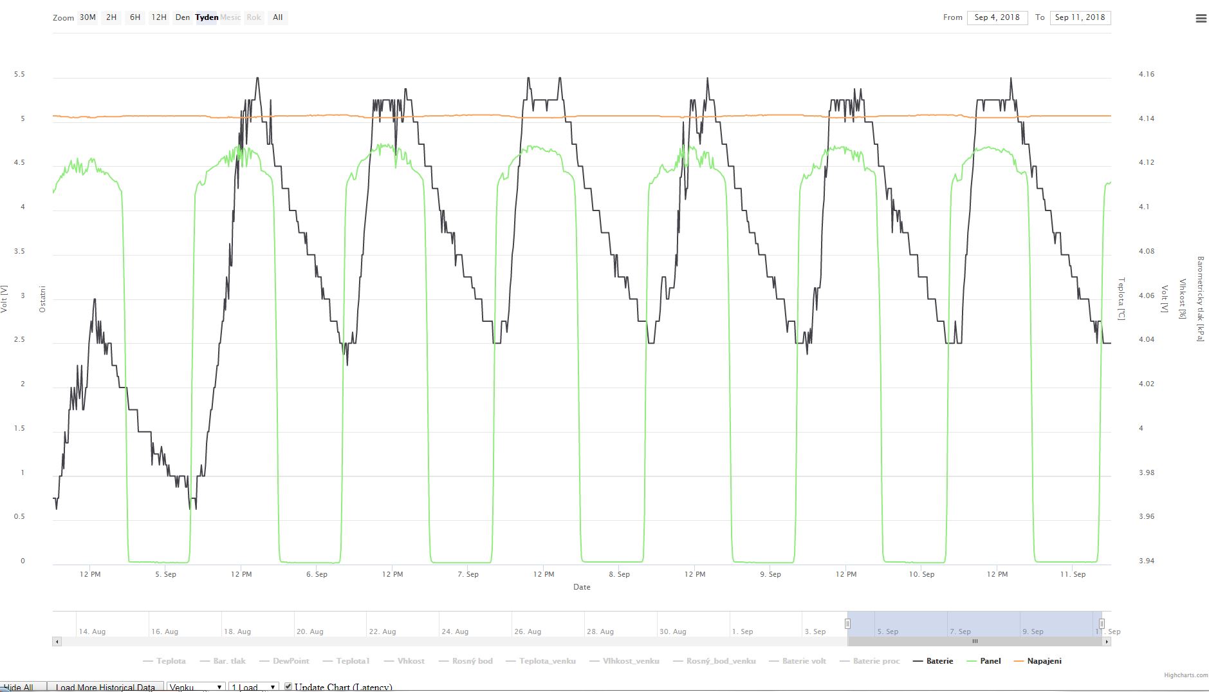Click the navigator right scroll arrow
1209x692 pixels.
point(1107,641)
